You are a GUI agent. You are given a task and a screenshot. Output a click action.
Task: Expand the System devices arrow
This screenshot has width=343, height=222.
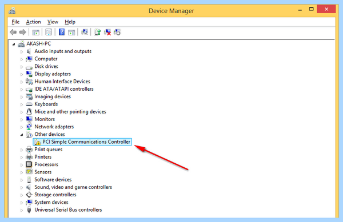coord(22,203)
